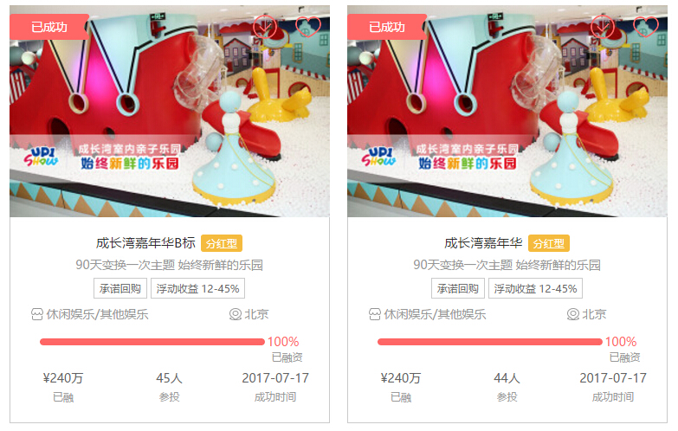Image resolution: width=678 pixels, height=431 pixels.
Task: Click the 100% progress bar on left card
Action: point(152,342)
